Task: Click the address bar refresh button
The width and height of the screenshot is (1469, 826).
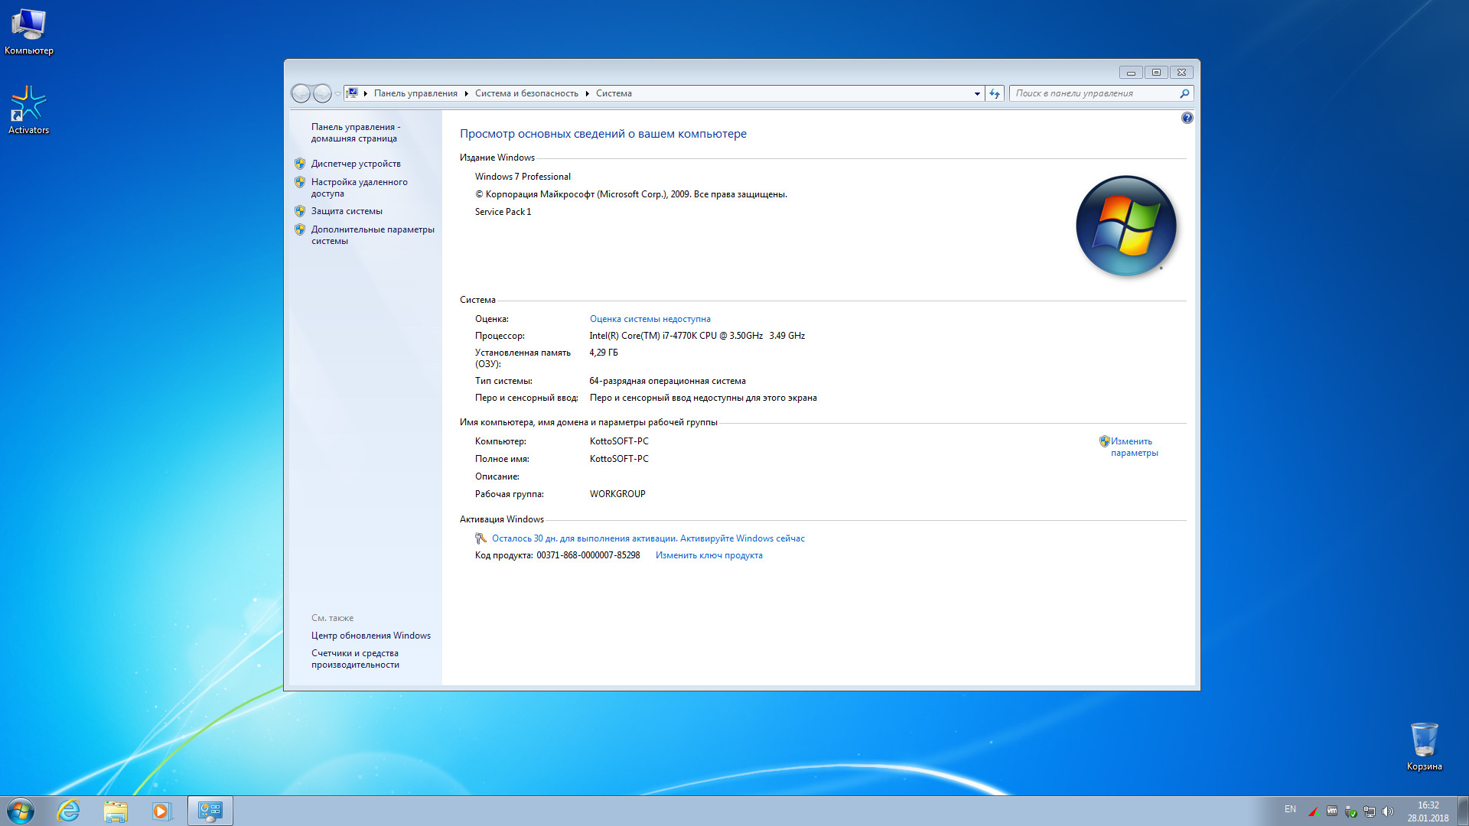Action: tap(994, 93)
